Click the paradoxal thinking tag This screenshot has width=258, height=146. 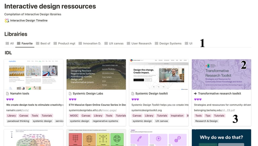pyautogui.click(x=18, y=121)
